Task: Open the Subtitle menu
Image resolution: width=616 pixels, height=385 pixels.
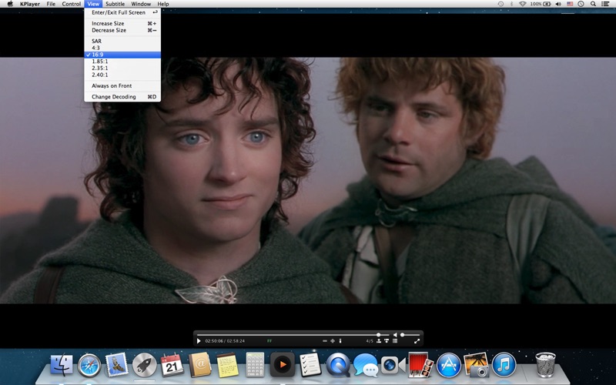Action: coord(115,4)
